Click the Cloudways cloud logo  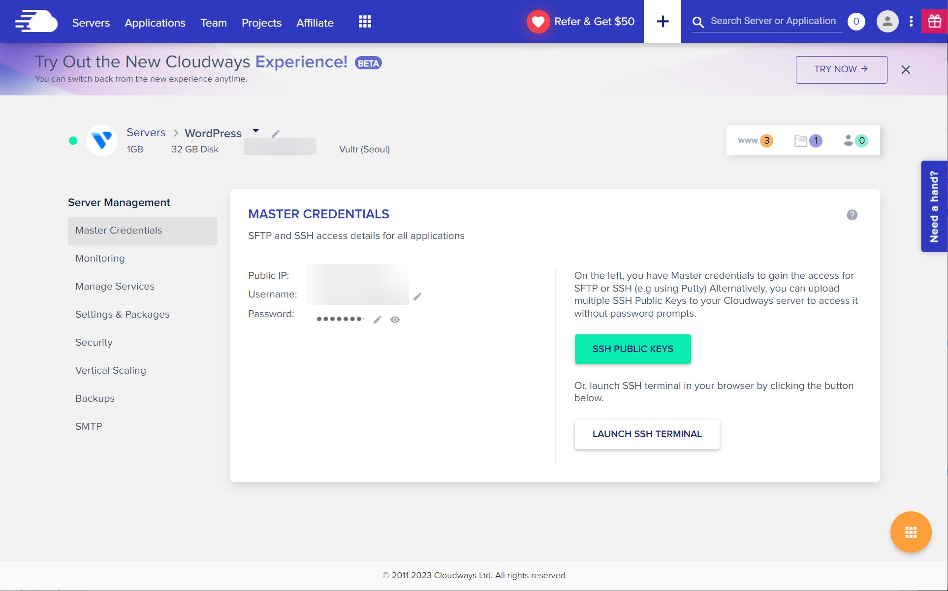coord(36,22)
